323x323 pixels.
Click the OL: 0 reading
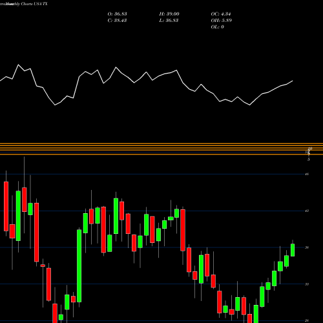click(x=217, y=27)
